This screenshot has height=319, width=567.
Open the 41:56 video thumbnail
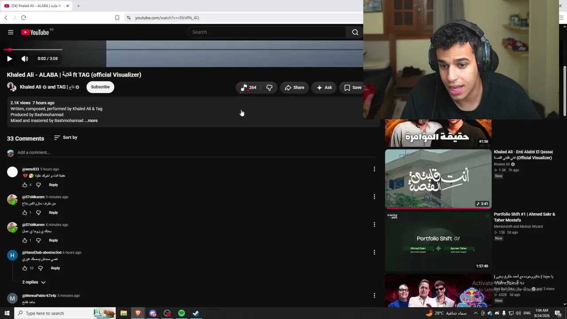click(438, 133)
